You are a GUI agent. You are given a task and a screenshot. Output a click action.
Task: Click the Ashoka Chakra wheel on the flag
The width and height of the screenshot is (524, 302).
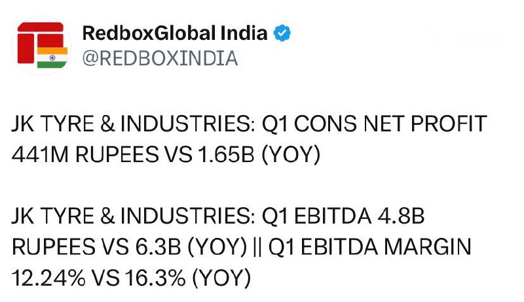pos(52,58)
